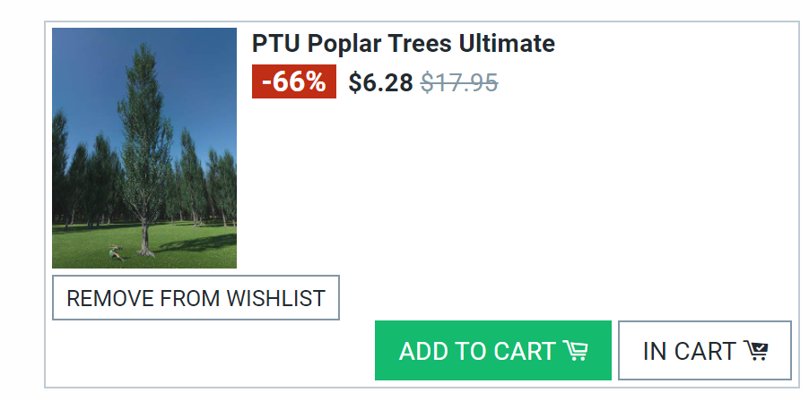Click the "ADD TO CART" text label
Screen dimensions: 809x401
pos(476,351)
